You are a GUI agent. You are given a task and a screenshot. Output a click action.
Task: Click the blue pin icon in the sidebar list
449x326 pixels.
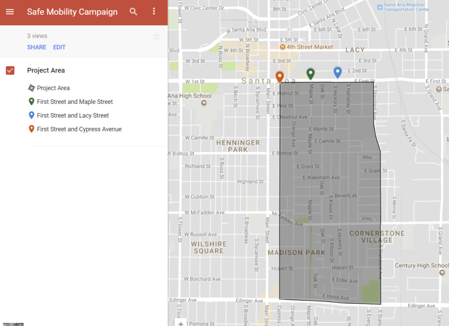[32, 115]
